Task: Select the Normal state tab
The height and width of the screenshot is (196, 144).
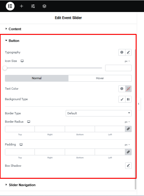Action: point(37,78)
